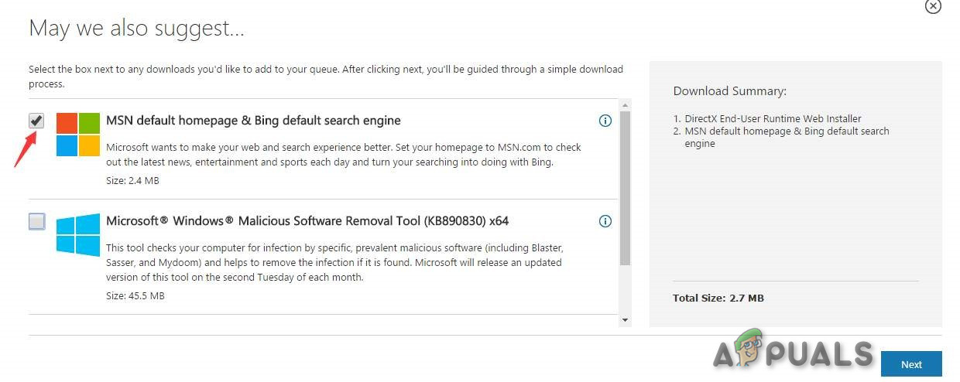Click the info icon for MSN homepage
960x382 pixels.
click(x=605, y=121)
